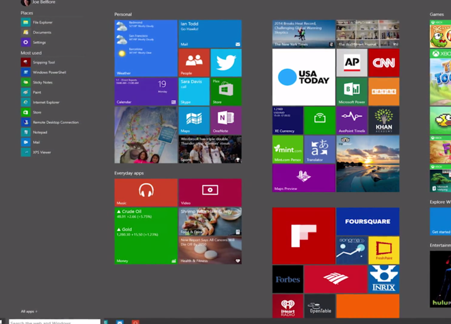Open the CNN news tile
451x324 pixels.
point(383,63)
